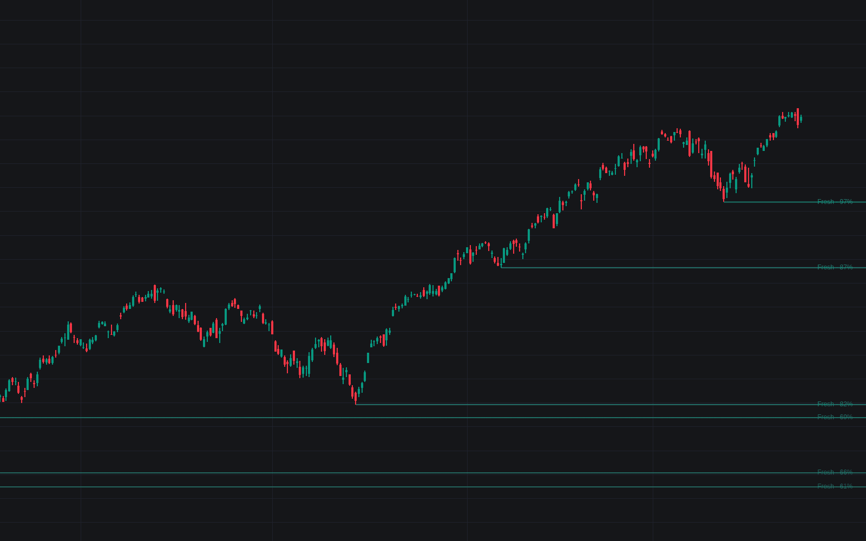Select the 'Fresh - 97%' level label
866x541 pixels.
(x=835, y=202)
